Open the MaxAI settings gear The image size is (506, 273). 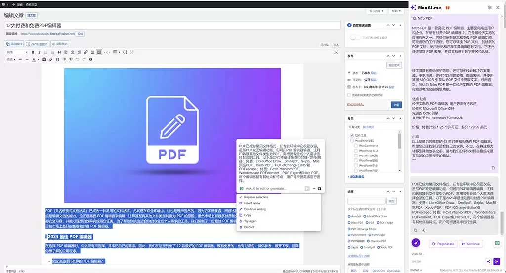(x=490, y=7)
